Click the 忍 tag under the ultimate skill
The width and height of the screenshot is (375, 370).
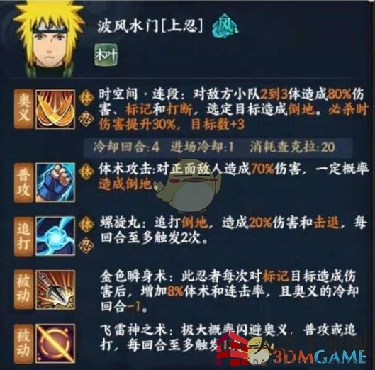86,118
